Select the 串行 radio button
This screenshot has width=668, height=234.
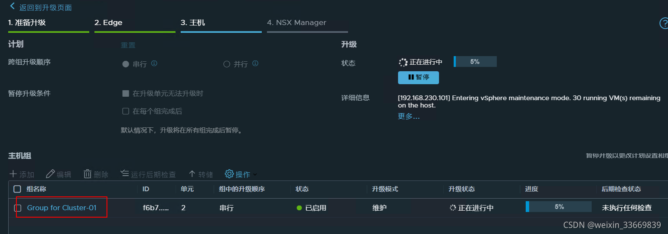pyautogui.click(x=126, y=64)
